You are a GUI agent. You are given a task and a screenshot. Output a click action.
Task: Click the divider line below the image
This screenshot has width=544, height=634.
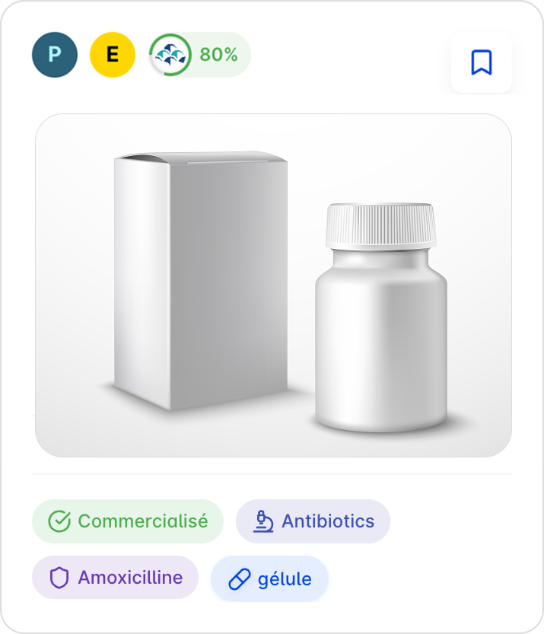click(272, 474)
